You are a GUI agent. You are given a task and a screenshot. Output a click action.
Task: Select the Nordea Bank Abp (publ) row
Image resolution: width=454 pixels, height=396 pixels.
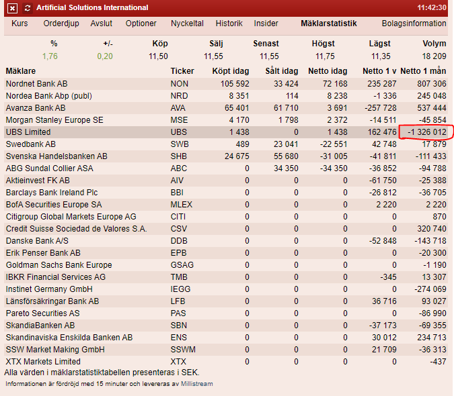(x=226, y=96)
